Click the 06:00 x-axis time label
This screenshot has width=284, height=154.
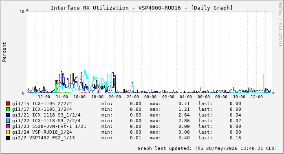point(204,97)
